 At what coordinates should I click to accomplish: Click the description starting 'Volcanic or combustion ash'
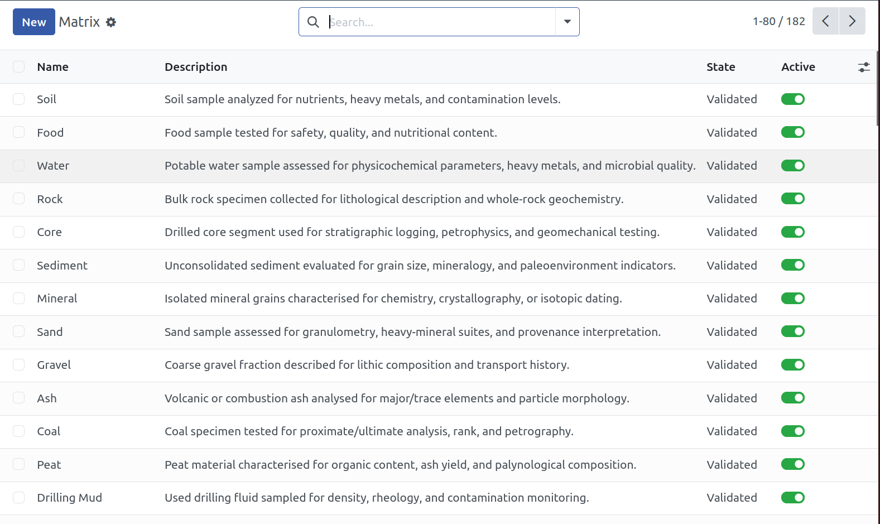pos(397,398)
